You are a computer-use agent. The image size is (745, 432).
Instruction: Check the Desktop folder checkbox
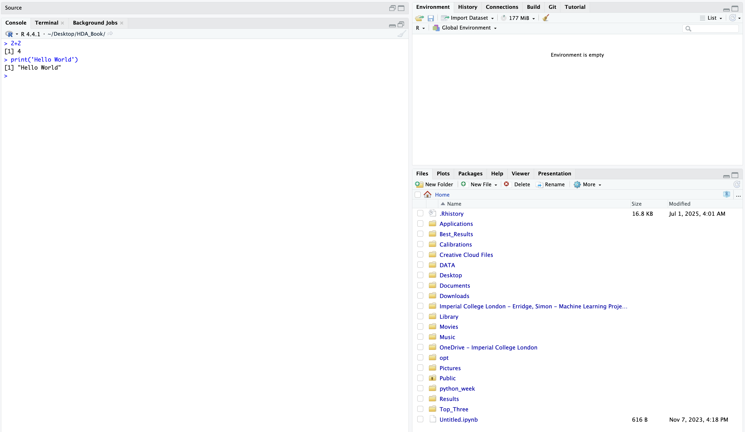click(x=420, y=275)
